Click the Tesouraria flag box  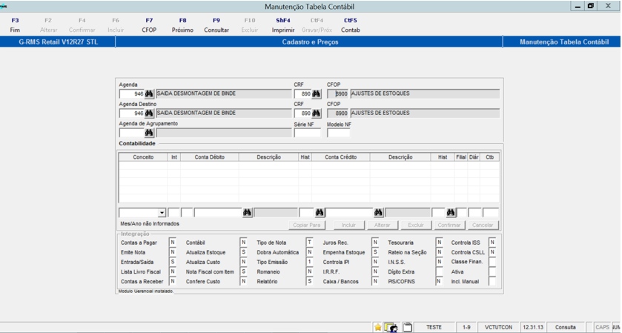click(x=439, y=242)
